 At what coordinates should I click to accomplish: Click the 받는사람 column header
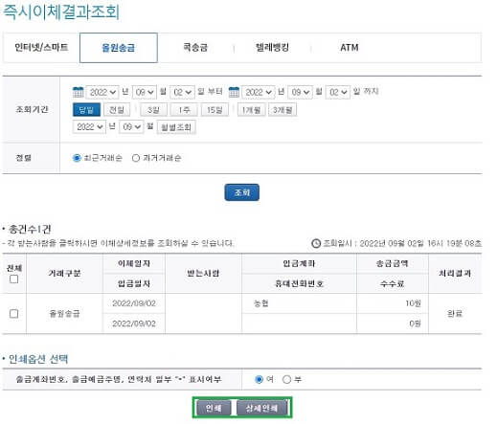click(203, 274)
